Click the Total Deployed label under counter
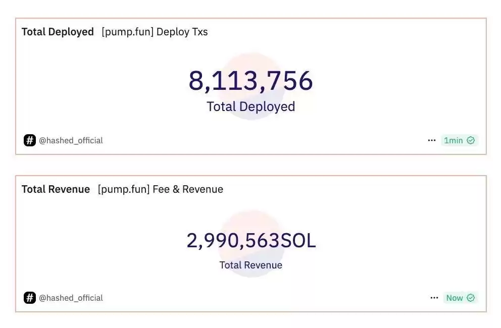Screen dimensions: 501x328 pos(251,106)
